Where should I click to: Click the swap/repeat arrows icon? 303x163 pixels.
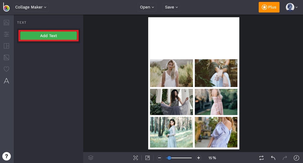tap(261, 158)
